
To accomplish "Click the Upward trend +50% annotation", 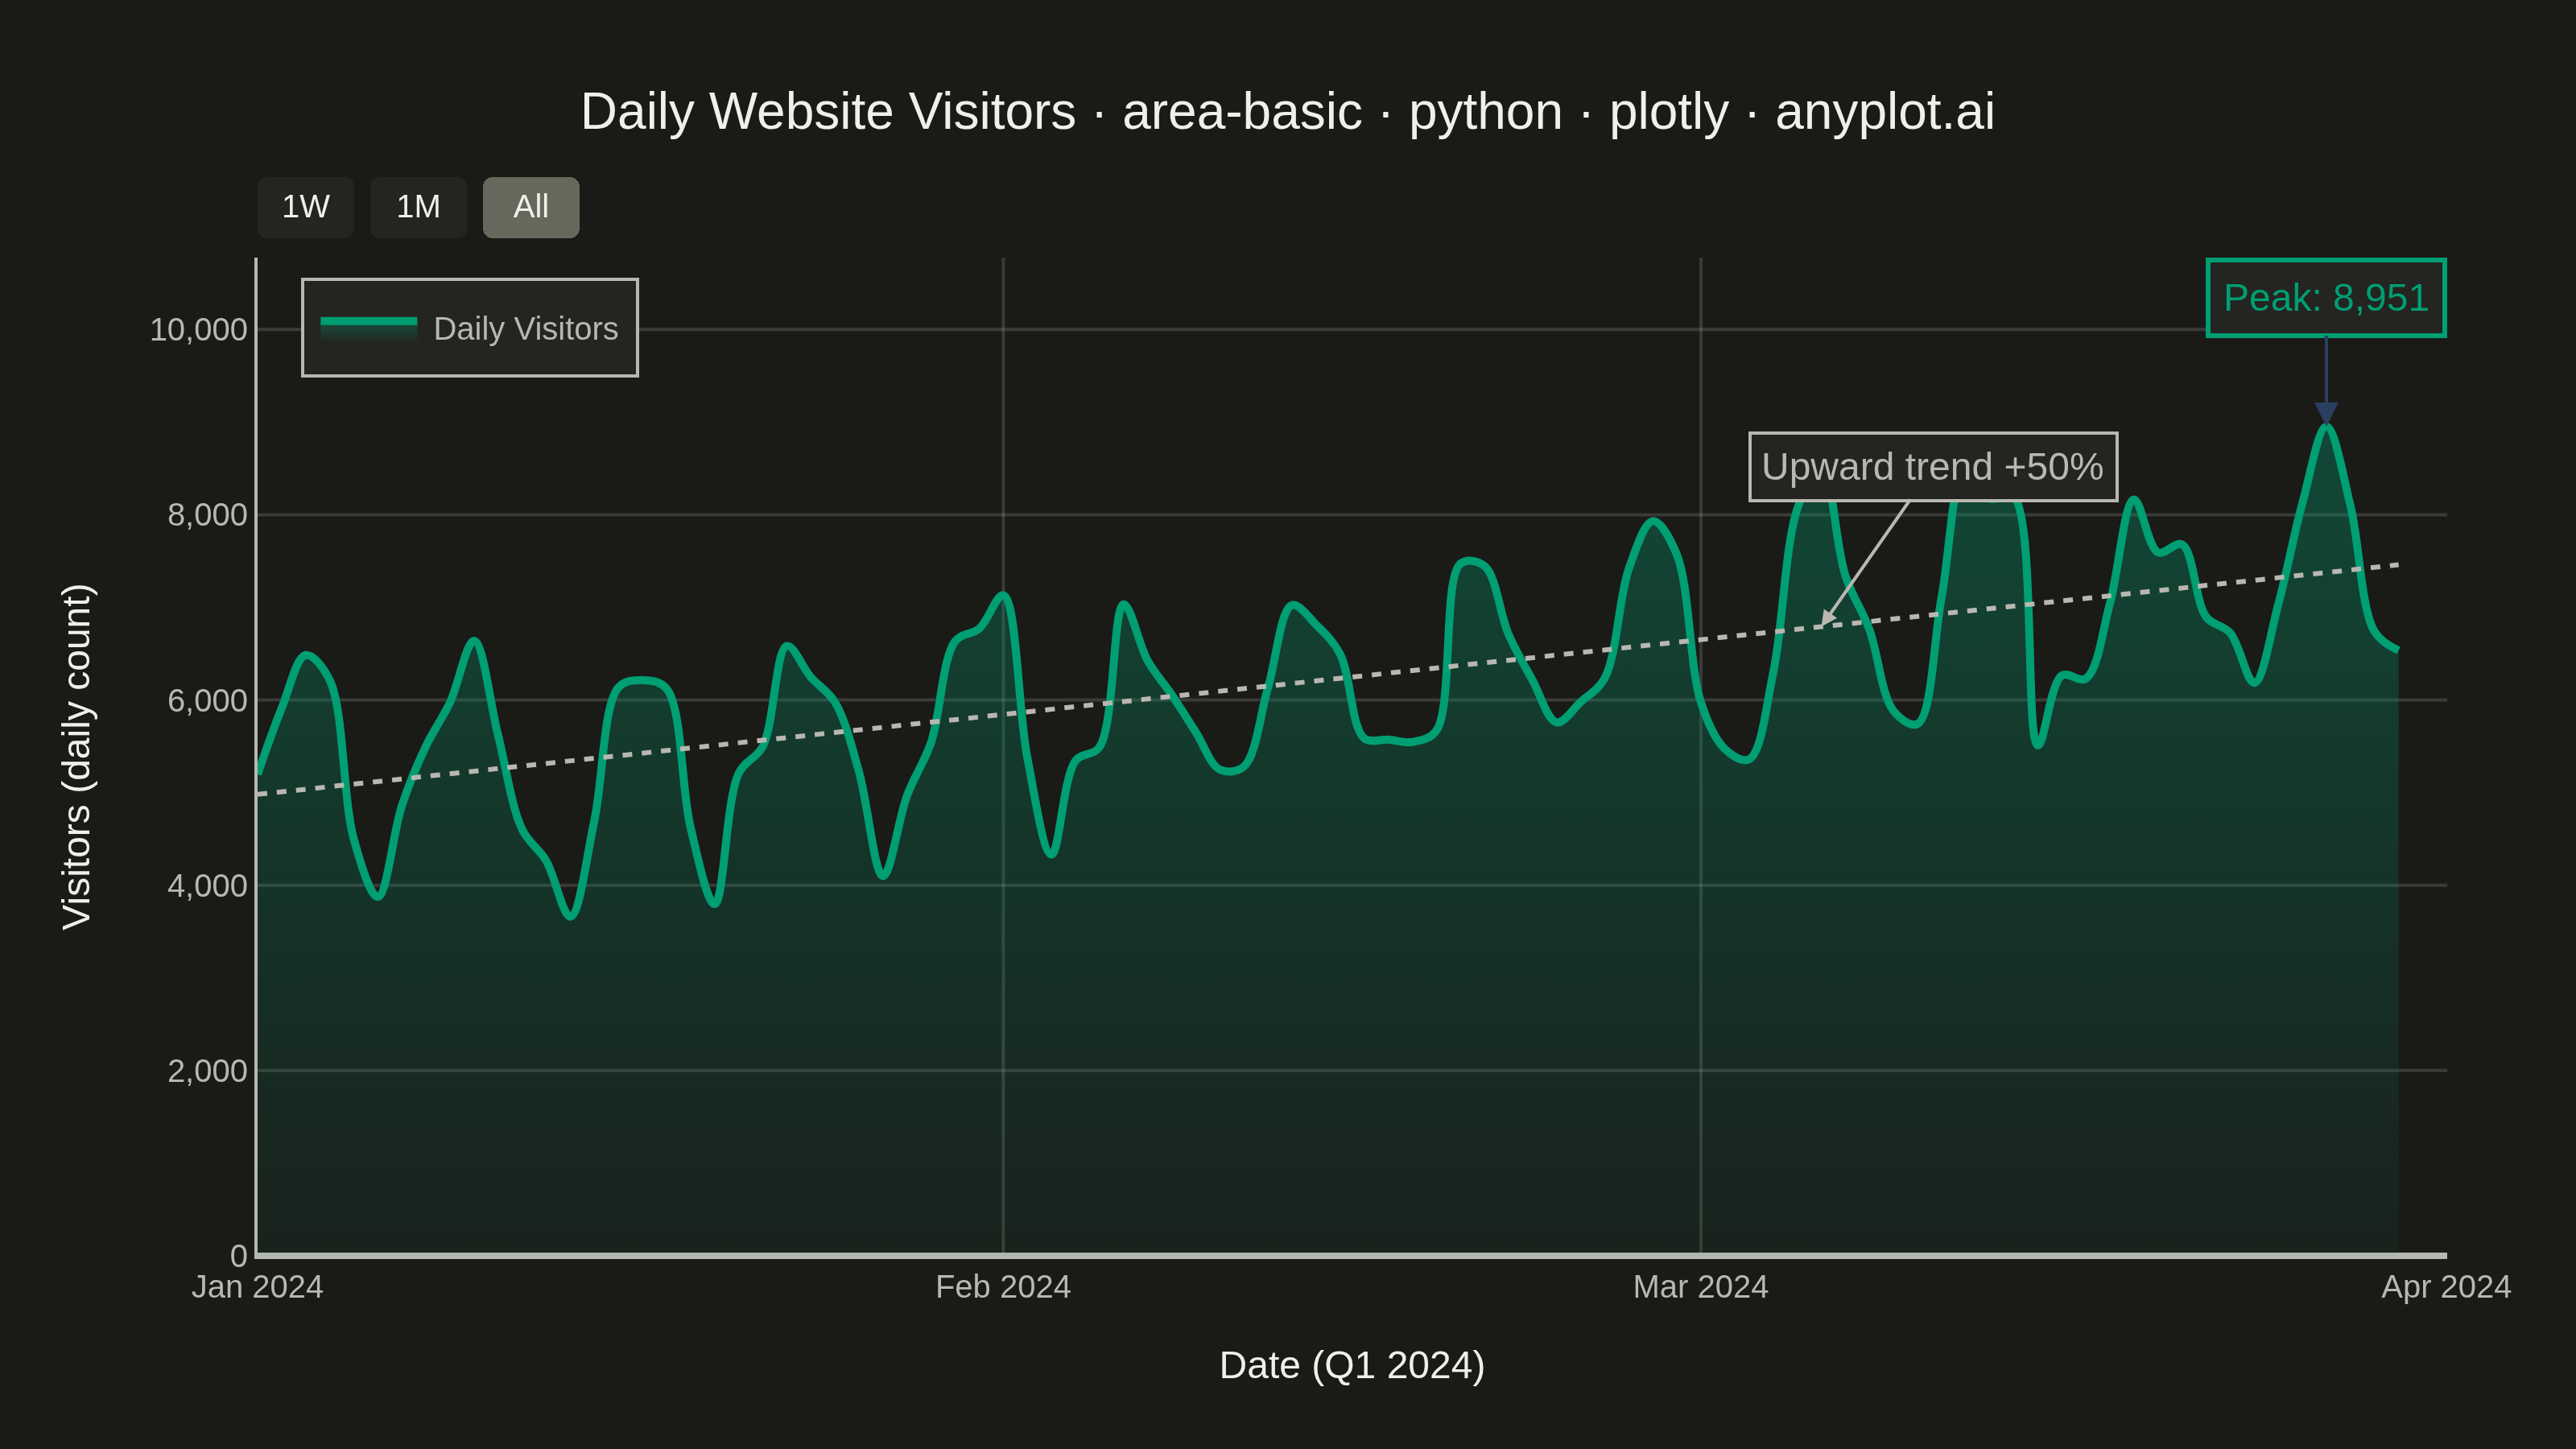I will 1933,467.
